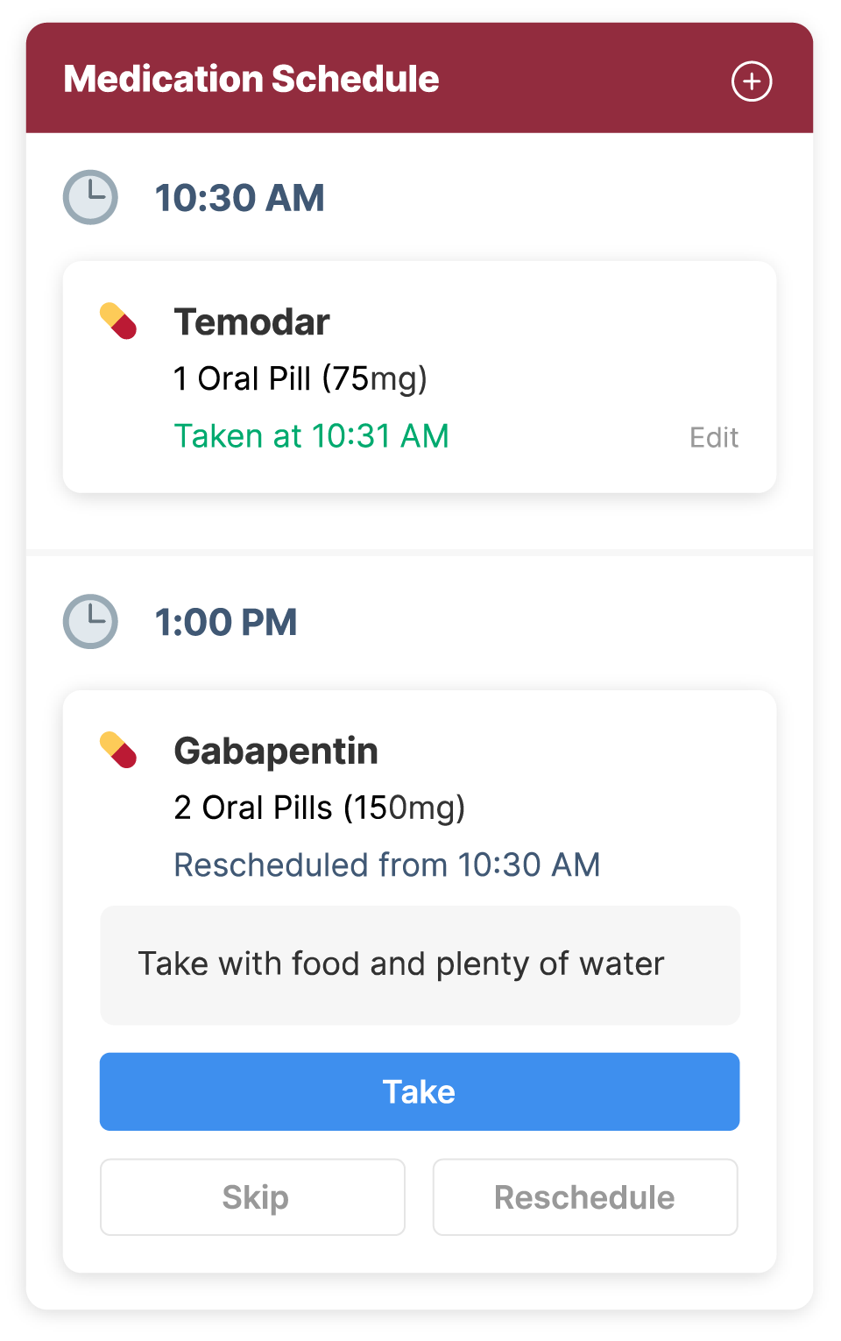Viewport: 841px width, 1341px height.
Task: Click the pill icon next to Gabapentin
Action: coord(118,750)
